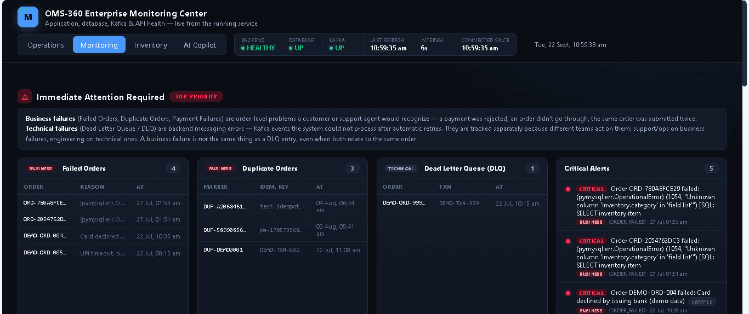Click the date and time display

click(570, 45)
